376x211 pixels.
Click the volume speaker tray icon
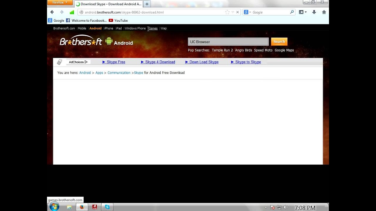tap(286, 207)
